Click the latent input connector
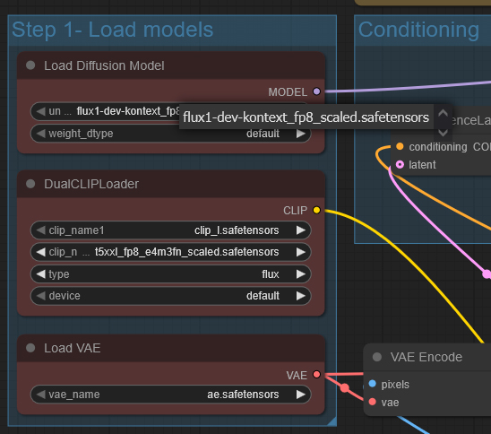 (x=400, y=164)
